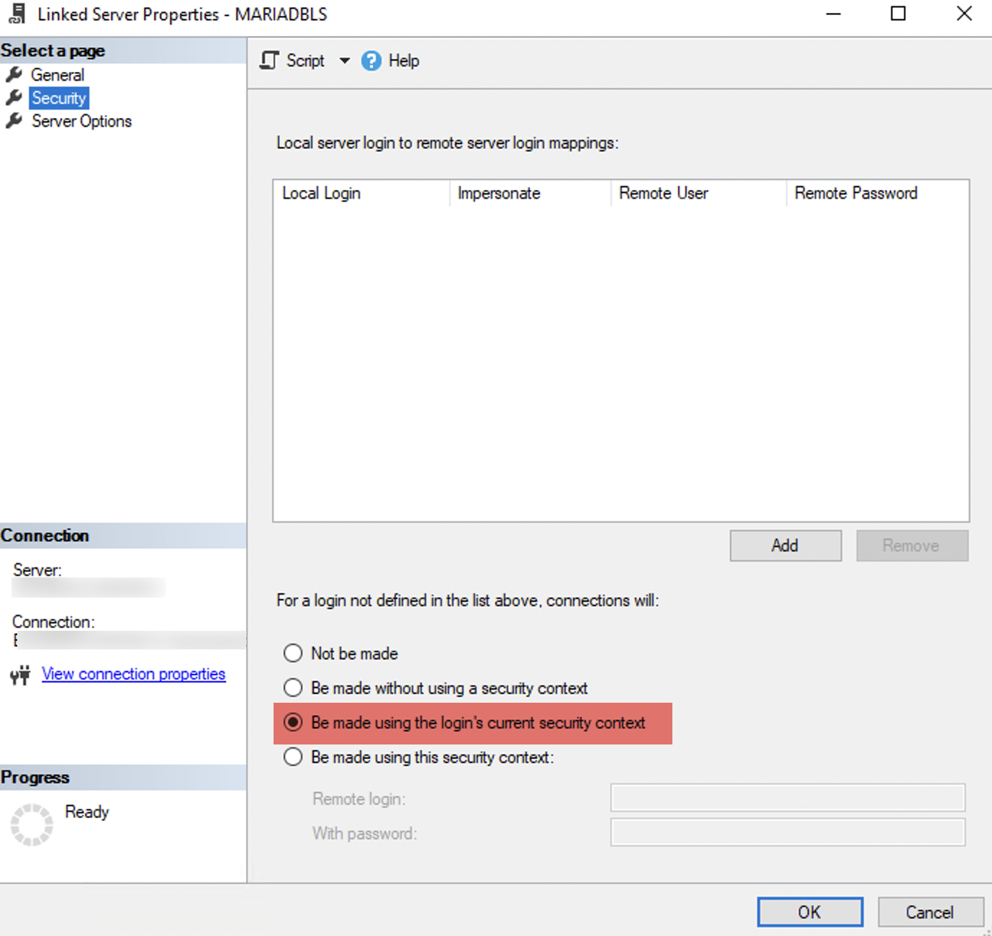Confirm the dialog with OK

coord(810,912)
